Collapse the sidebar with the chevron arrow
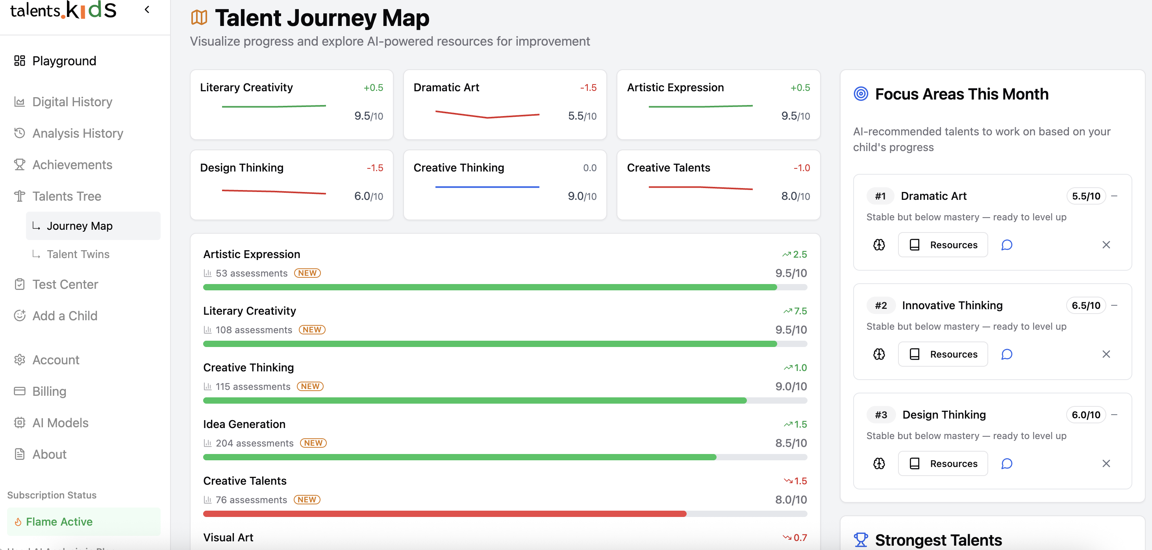 pyautogui.click(x=147, y=9)
